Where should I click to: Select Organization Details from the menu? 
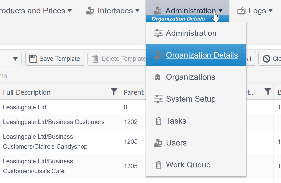[x=201, y=55]
